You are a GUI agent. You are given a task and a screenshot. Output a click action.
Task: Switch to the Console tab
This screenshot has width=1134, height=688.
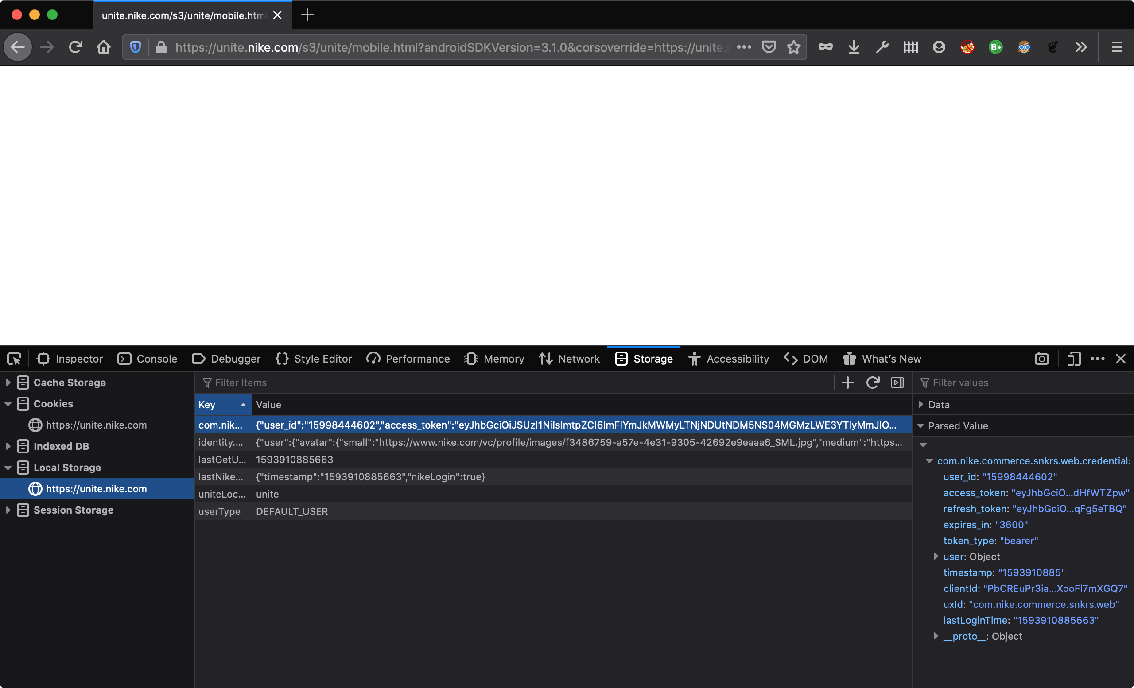click(147, 359)
